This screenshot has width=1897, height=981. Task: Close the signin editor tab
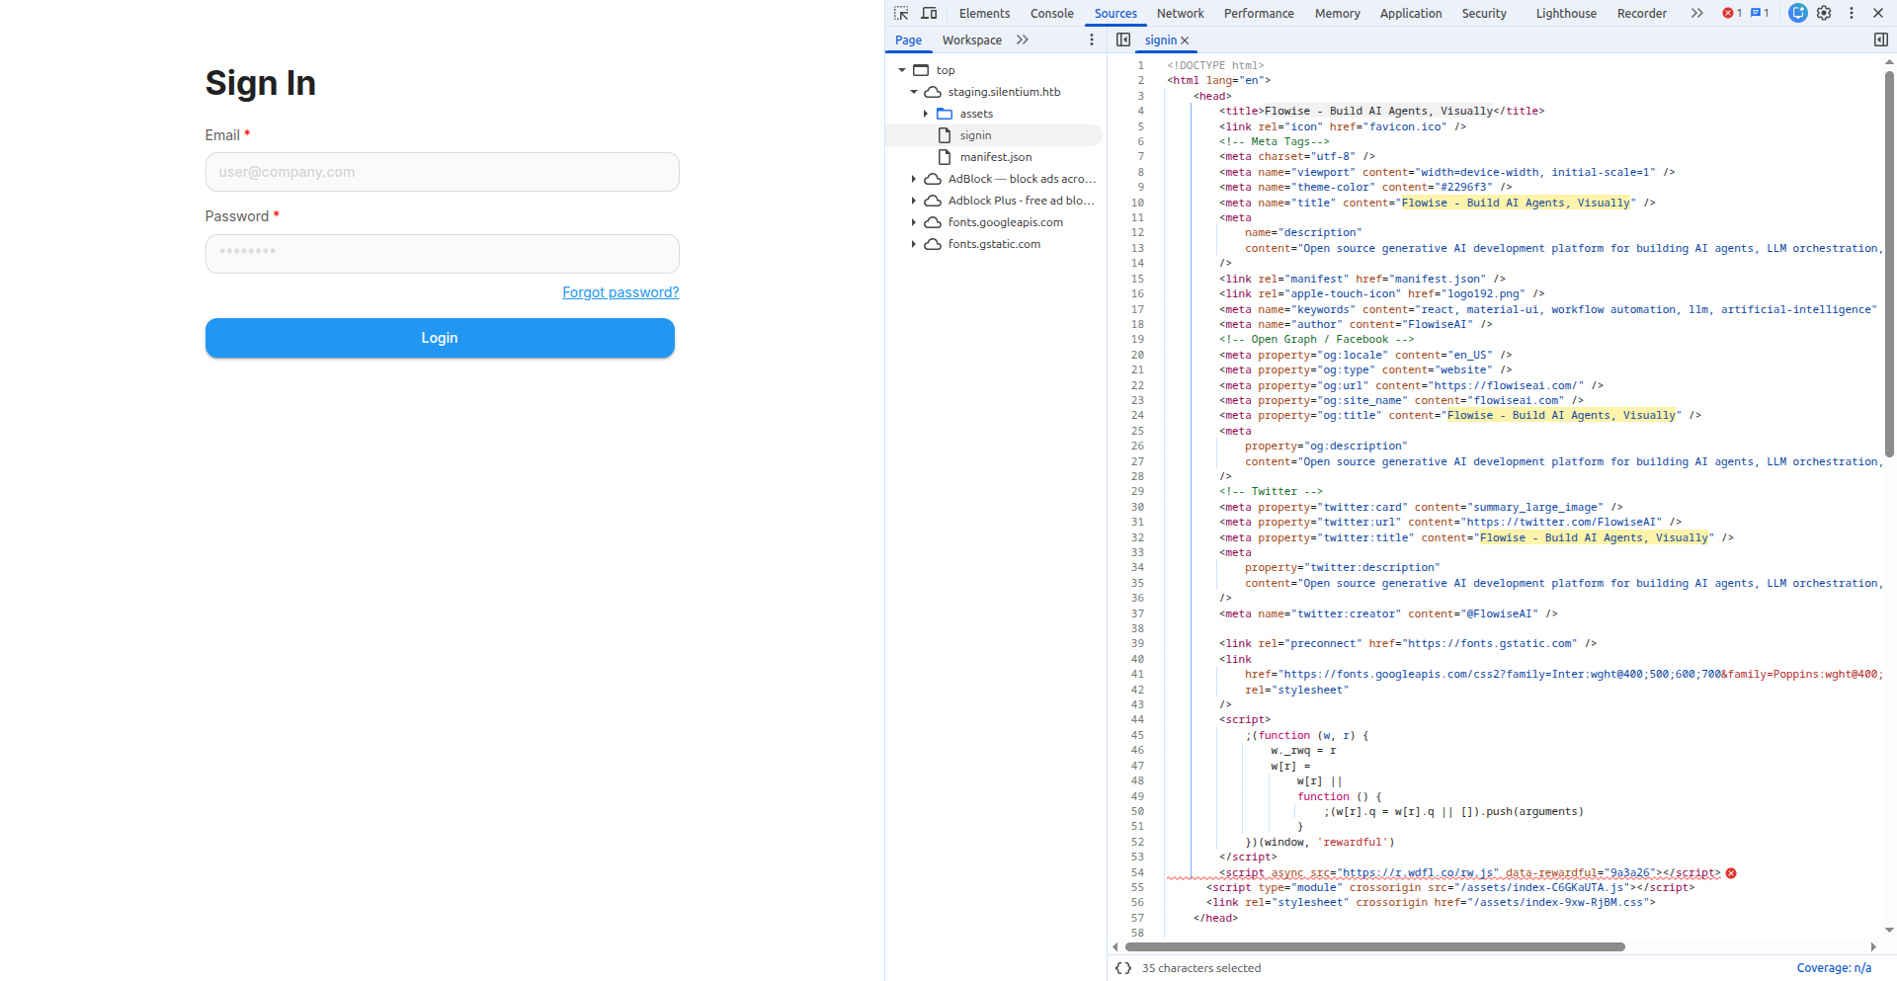(x=1185, y=41)
